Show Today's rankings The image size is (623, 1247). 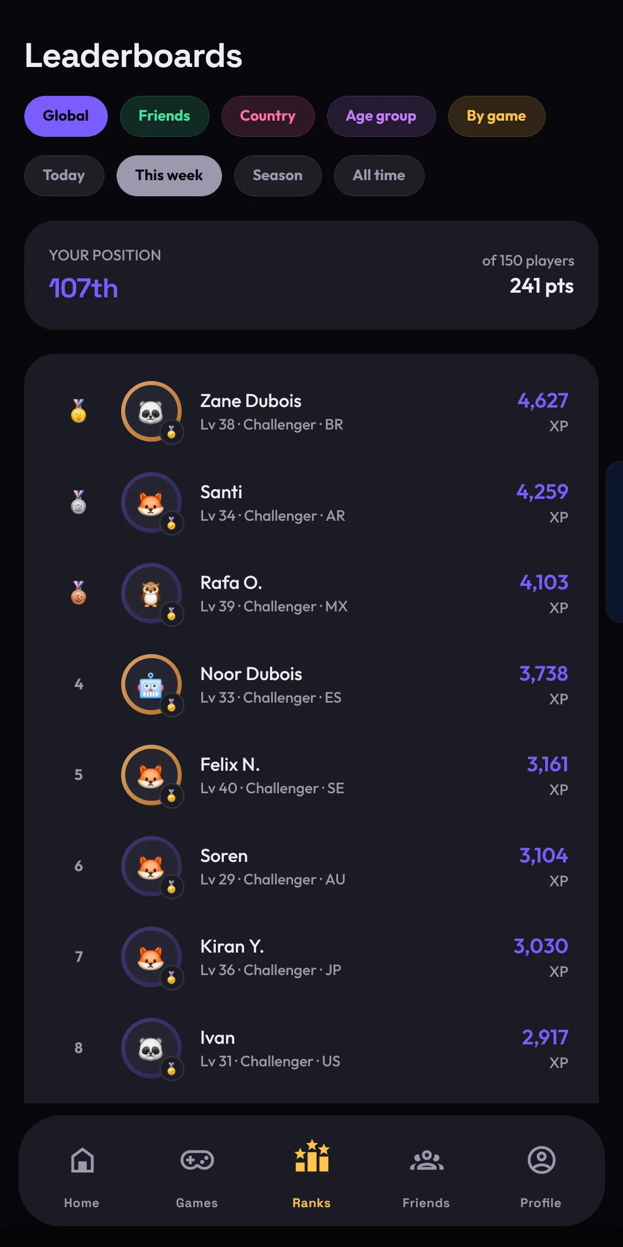(64, 176)
